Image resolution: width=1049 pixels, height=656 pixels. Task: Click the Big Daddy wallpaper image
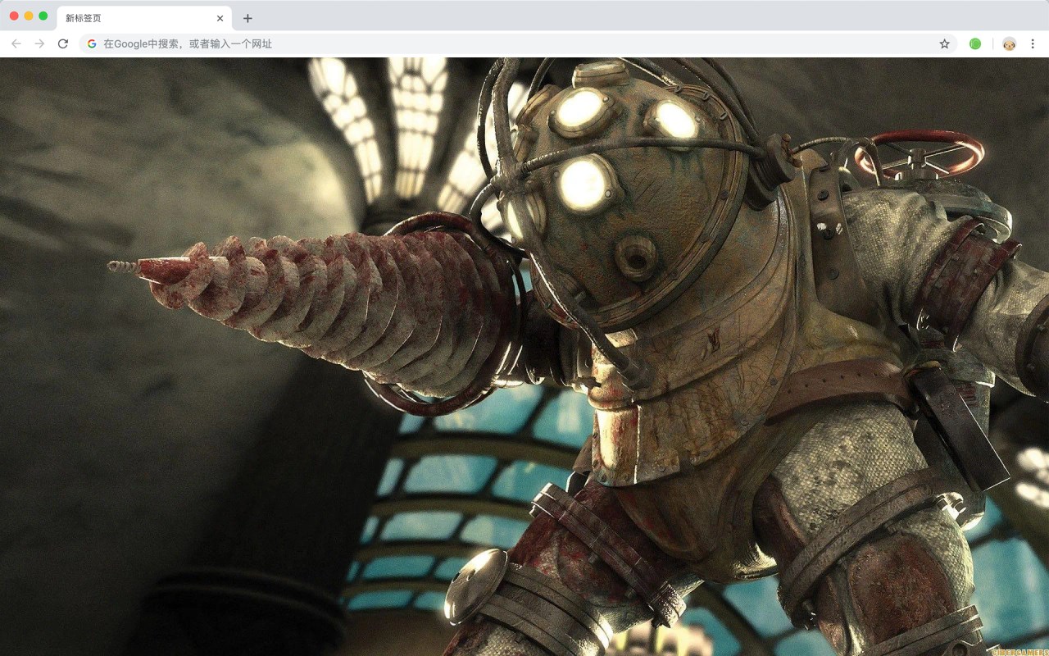point(524,357)
